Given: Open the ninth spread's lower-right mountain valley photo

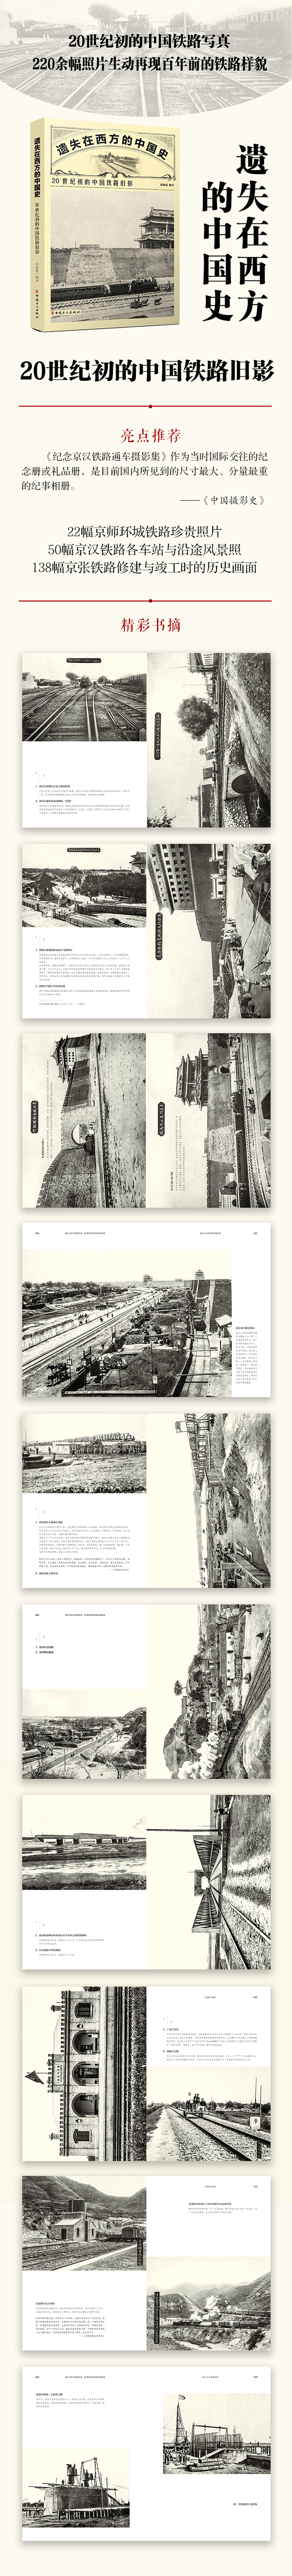Looking at the screenshot, I should pyautogui.click(x=208, y=2271).
